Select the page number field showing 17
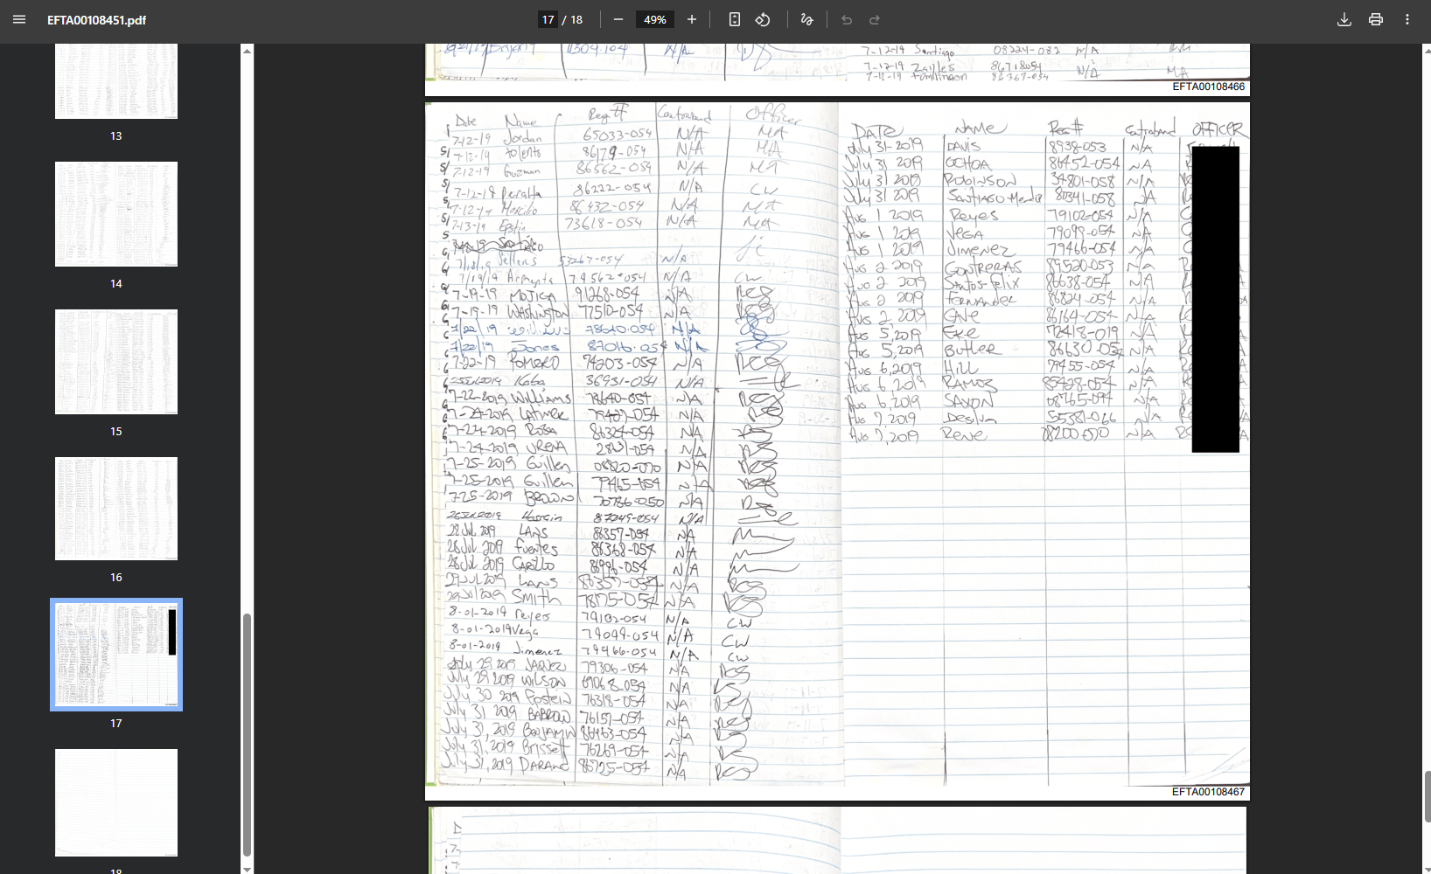 (x=548, y=19)
